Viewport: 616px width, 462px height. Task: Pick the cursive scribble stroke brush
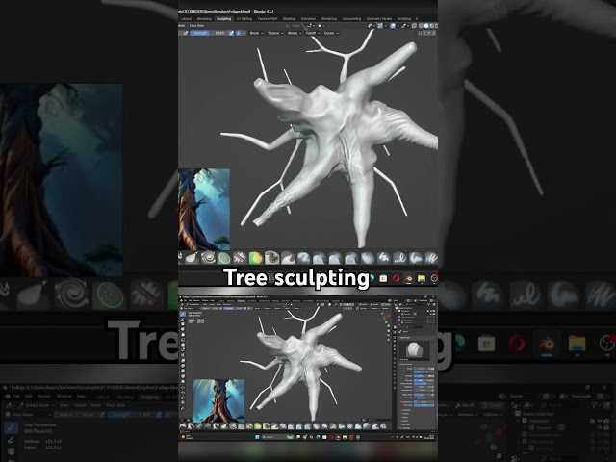pyautogui.click(x=399, y=258)
